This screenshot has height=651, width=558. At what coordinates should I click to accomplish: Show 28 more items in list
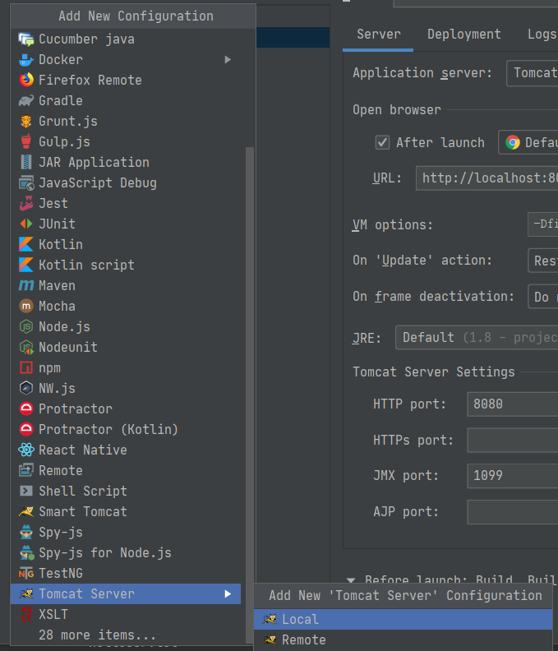(126, 635)
